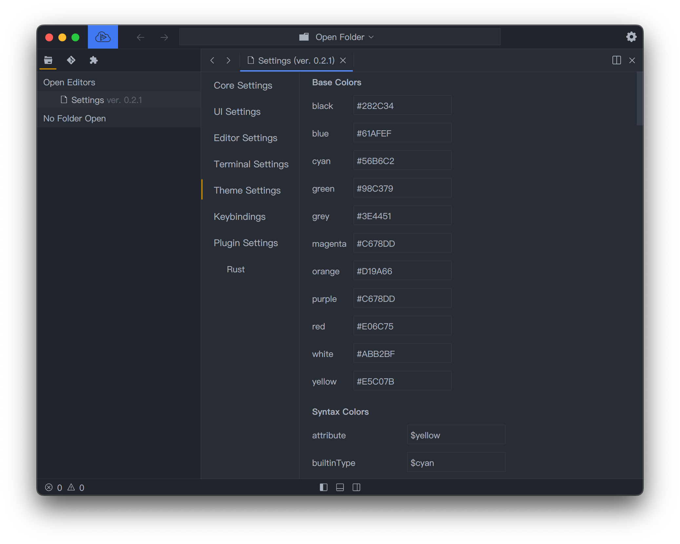Viewport: 680px width, 544px height.
Task: Open the Keybindings settings section
Action: (239, 217)
